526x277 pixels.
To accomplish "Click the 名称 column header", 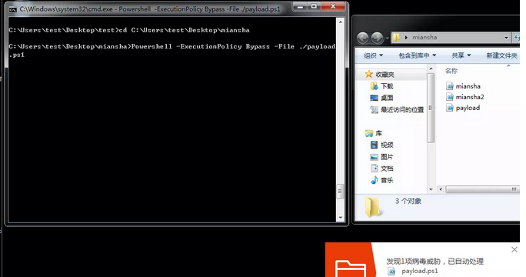I will click(x=451, y=71).
